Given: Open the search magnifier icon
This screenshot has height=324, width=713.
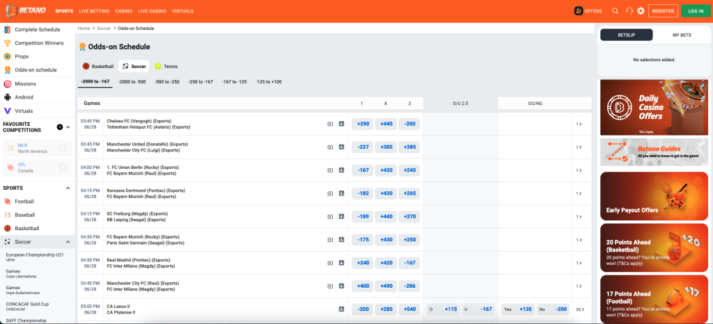Looking at the screenshot, I should (x=616, y=11).
